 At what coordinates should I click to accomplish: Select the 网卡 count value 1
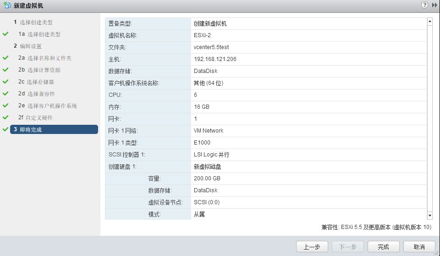click(195, 118)
